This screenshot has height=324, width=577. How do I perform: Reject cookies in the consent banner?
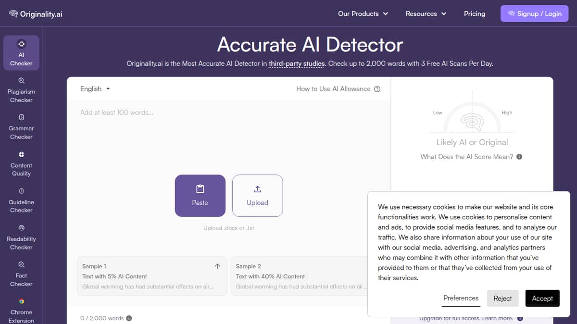[x=502, y=299]
